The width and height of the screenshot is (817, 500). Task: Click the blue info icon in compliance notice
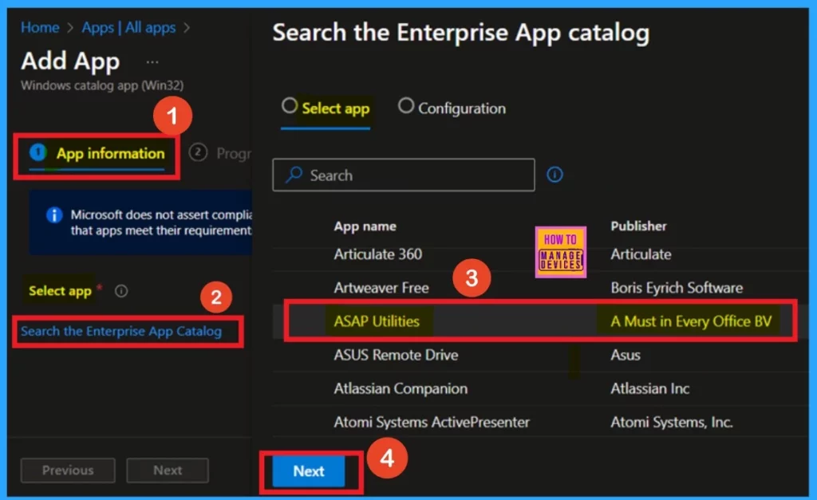(54, 215)
